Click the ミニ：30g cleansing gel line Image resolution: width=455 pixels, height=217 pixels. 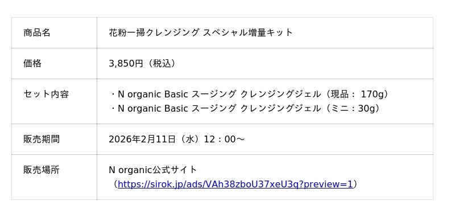[x=246, y=108]
